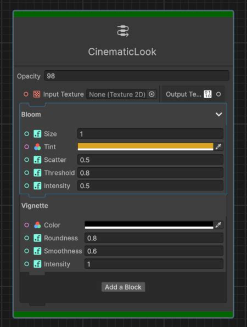
Task: Select the CinematicLook node title
Action: pos(122,52)
